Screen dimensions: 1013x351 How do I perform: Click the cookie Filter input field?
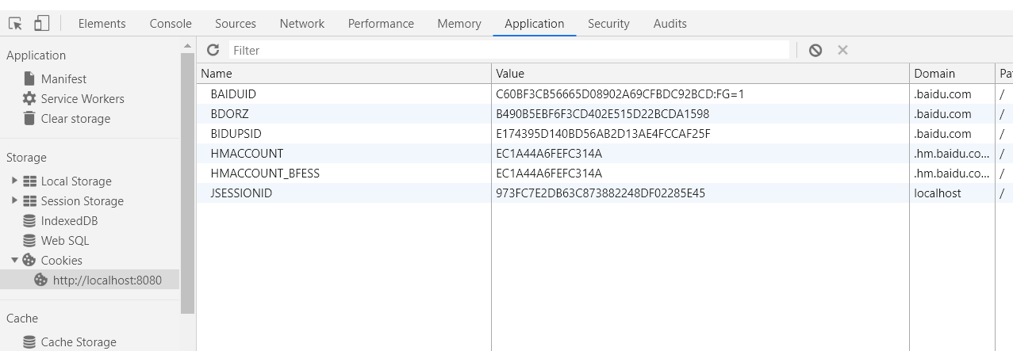(508, 50)
